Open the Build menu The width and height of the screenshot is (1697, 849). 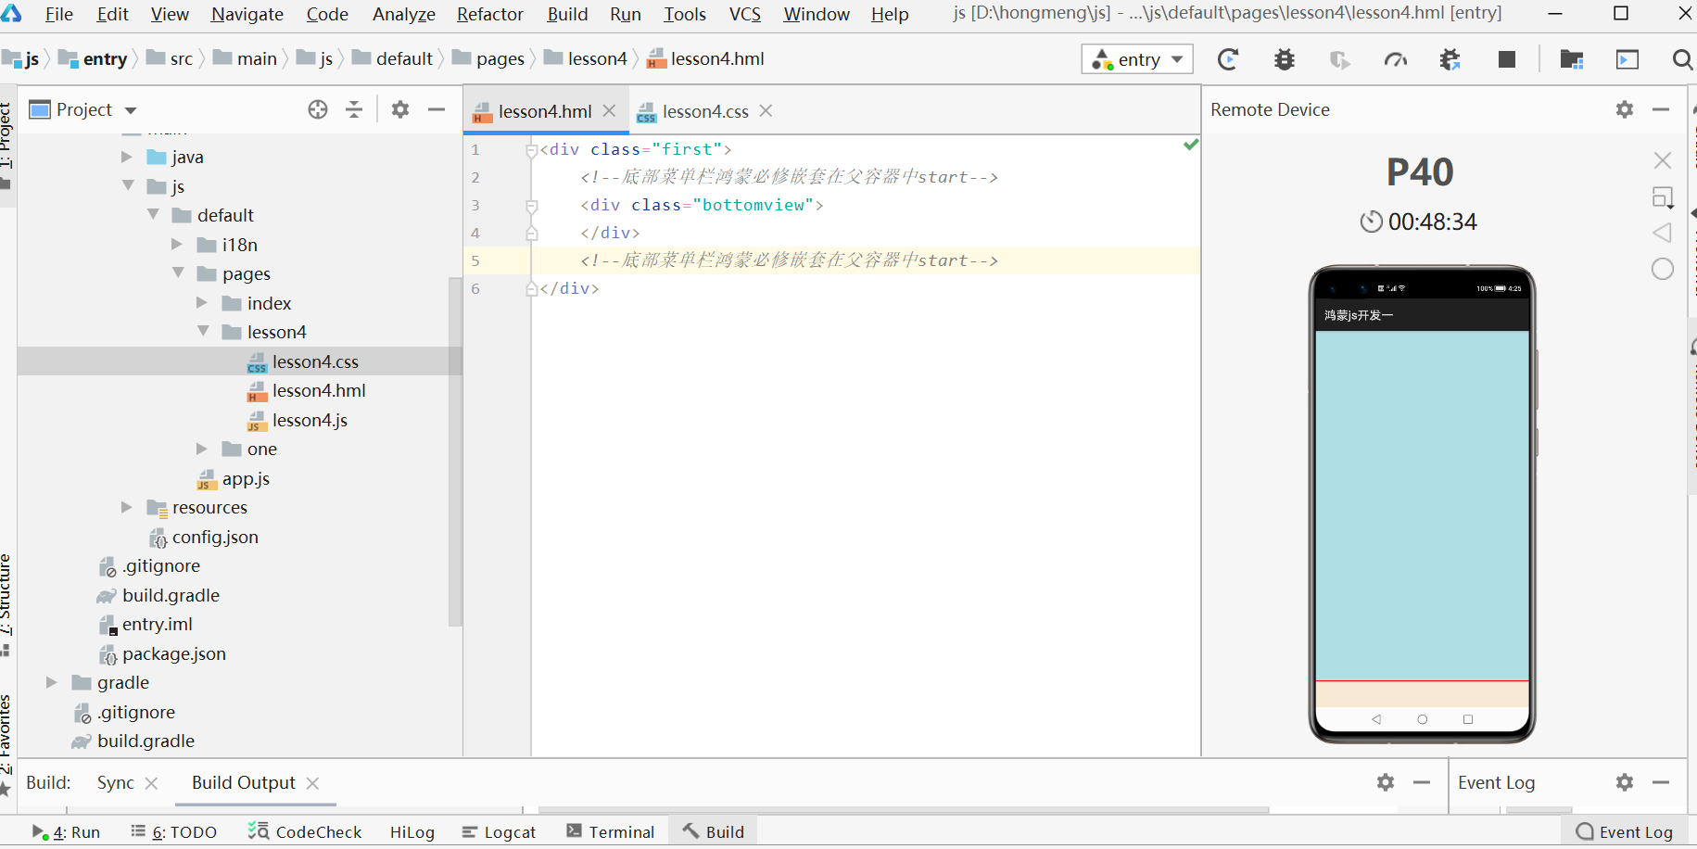[567, 14]
